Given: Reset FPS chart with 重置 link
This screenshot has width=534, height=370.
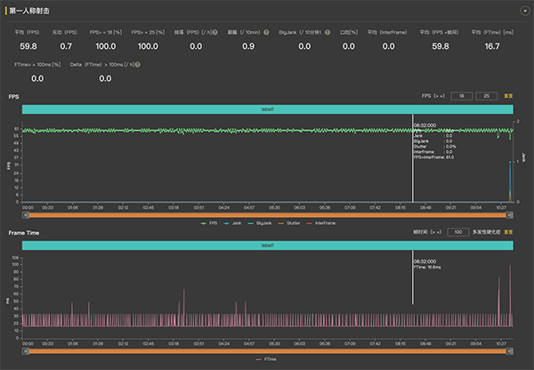Looking at the screenshot, I should pyautogui.click(x=508, y=94).
